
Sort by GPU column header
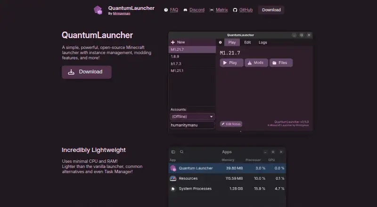point(271,160)
